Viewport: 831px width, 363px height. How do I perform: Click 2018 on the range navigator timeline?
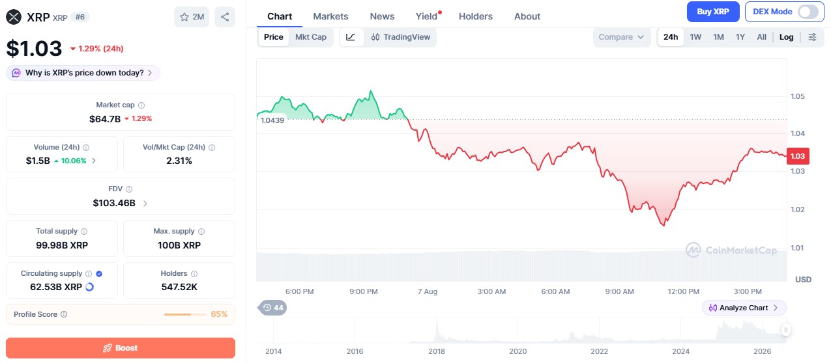(436, 351)
